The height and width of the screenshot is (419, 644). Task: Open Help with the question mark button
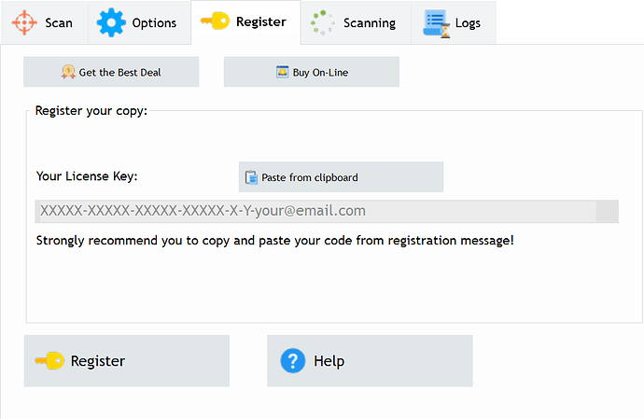point(370,360)
